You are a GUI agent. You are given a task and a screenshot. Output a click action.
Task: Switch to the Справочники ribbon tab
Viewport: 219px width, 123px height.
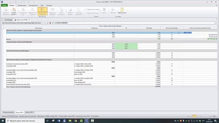pyautogui.click(x=22, y=5)
